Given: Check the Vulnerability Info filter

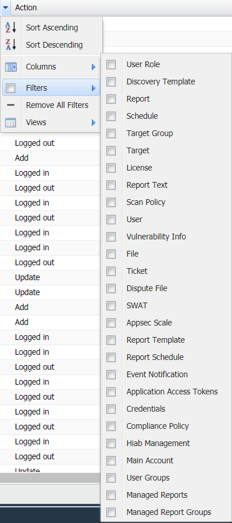Looking at the screenshot, I should point(111,237).
